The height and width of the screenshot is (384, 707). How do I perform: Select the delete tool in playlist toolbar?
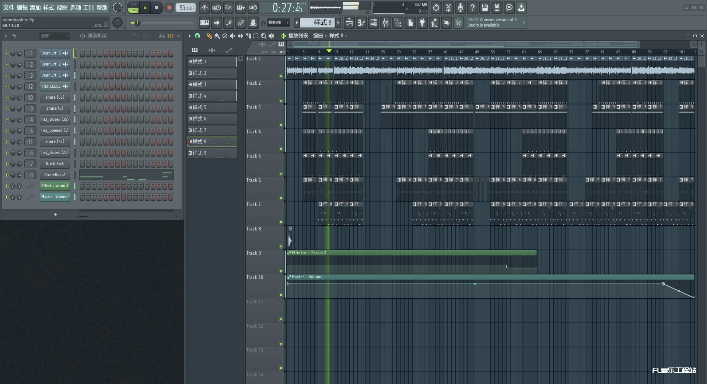click(225, 36)
